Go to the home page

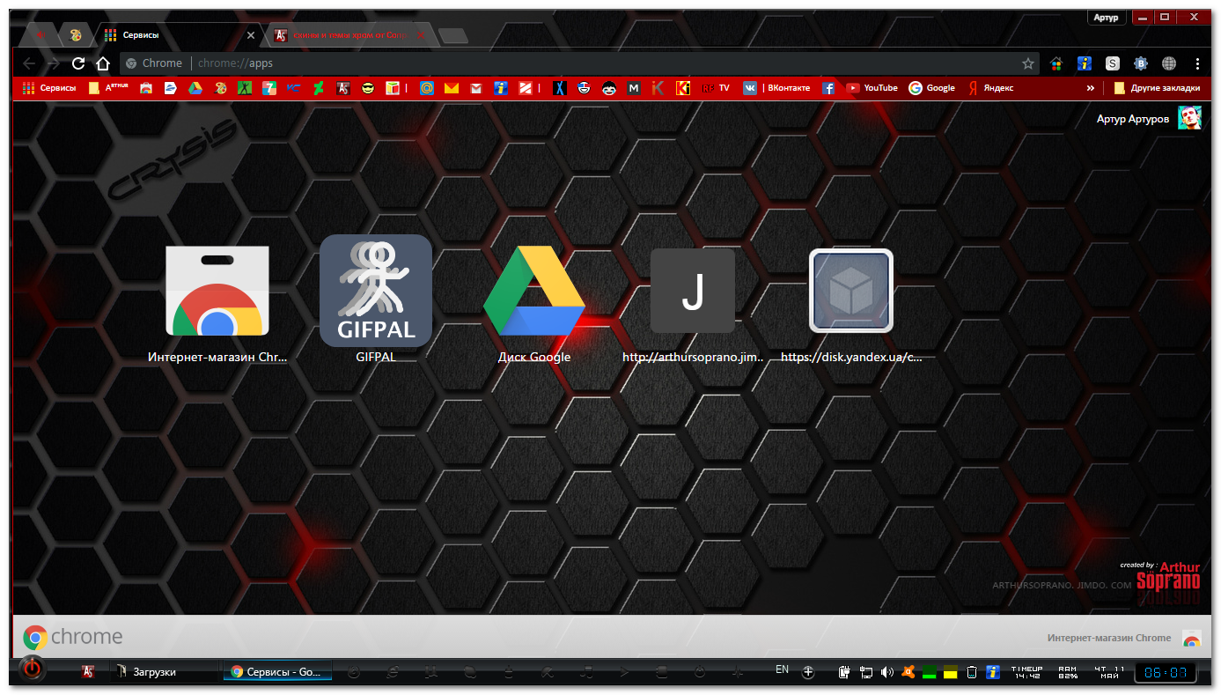tap(103, 63)
